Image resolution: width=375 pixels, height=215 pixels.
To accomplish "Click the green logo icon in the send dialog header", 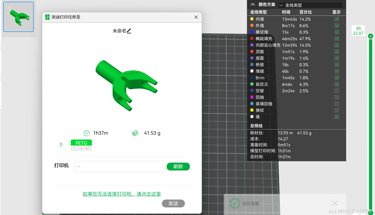I will [x=47, y=17].
